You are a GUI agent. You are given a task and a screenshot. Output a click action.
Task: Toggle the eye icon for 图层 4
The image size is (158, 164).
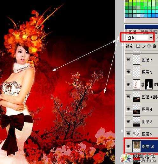[128, 109]
